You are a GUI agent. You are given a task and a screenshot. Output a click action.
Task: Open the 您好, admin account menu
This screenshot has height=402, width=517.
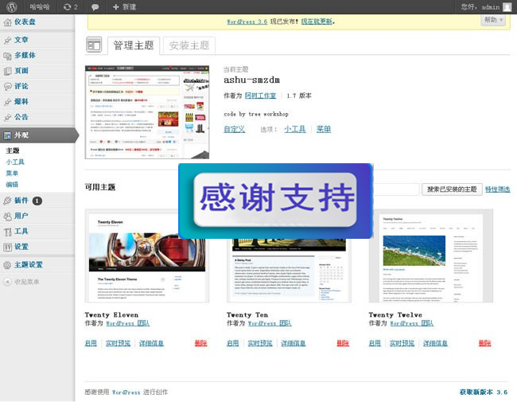[480, 7]
